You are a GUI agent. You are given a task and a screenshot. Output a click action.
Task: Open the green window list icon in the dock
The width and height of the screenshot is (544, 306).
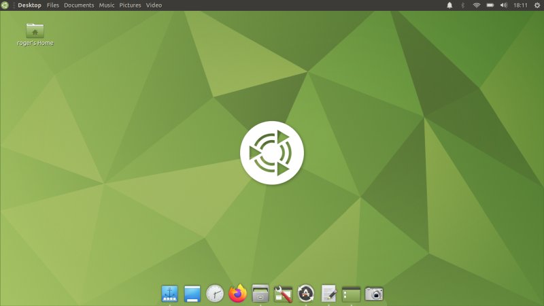tap(351, 294)
